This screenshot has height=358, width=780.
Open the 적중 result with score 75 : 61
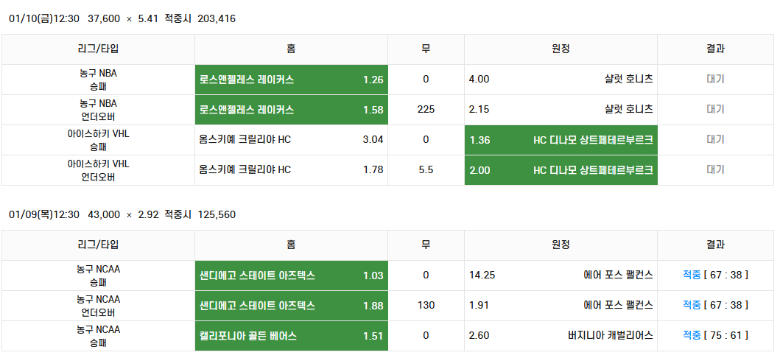coord(715,336)
